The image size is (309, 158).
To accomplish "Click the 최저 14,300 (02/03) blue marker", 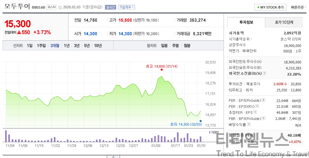I will tap(201, 121).
